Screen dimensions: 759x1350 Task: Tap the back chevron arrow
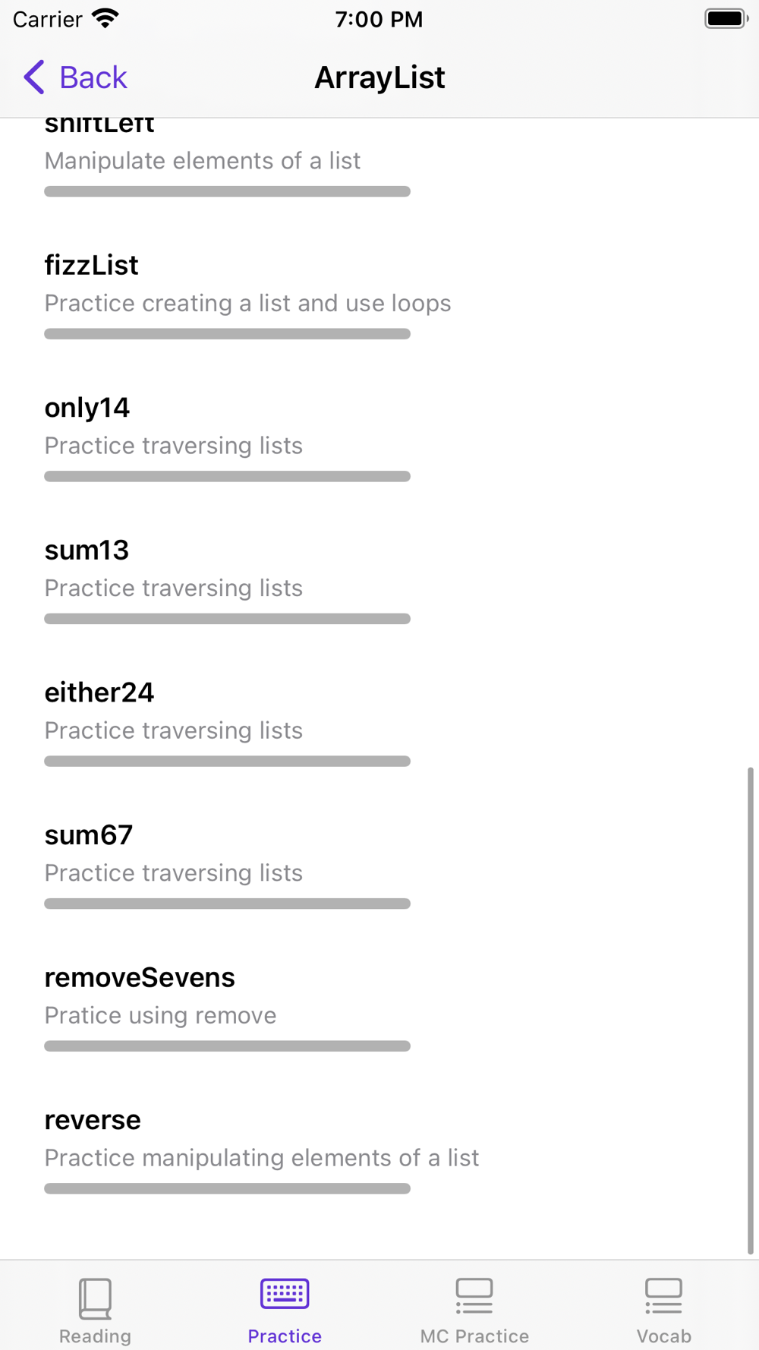(x=34, y=77)
